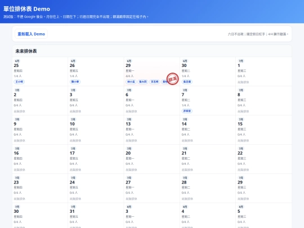Open the July 24 date cell
Viewport: 304px width, 228px height.
tap(96, 188)
